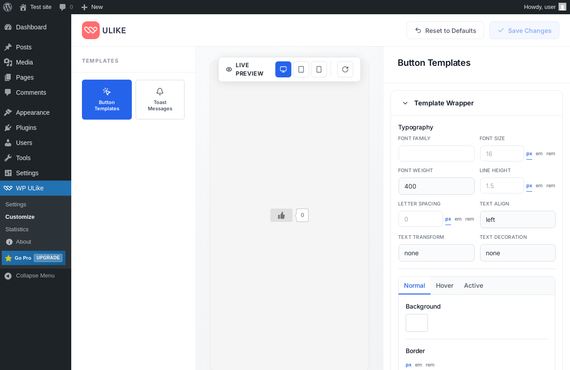
Task: Select the Normal state tab
Action: (415, 286)
